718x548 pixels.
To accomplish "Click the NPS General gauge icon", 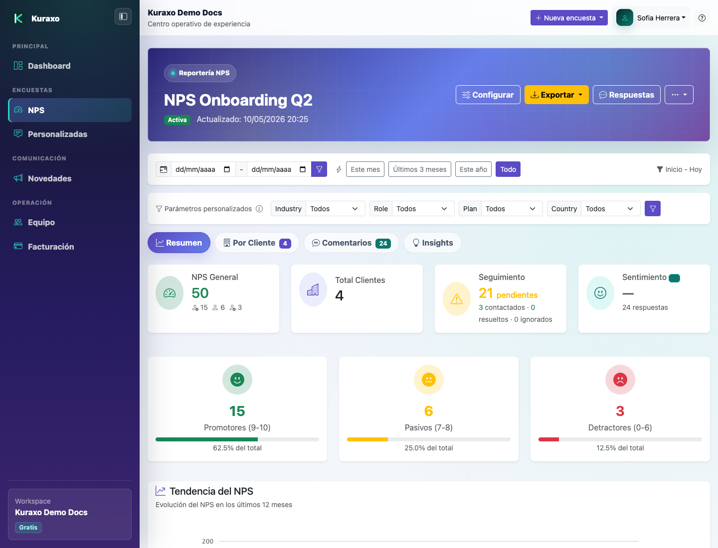I will (x=170, y=293).
